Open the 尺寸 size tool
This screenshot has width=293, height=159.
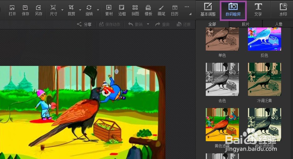pyautogui.click(x=53, y=10)
